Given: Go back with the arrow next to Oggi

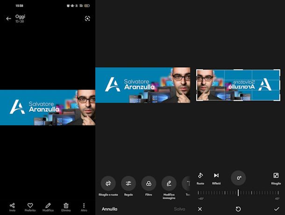Looking at the screenshot, I should pyautogui.click(x=8, y=19).
